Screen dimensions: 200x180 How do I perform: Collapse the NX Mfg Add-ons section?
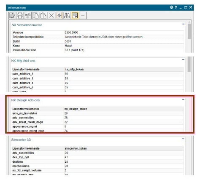click(183, 60)
